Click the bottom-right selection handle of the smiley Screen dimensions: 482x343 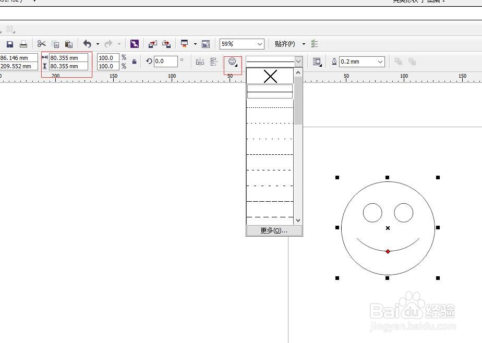click(438, 278)
